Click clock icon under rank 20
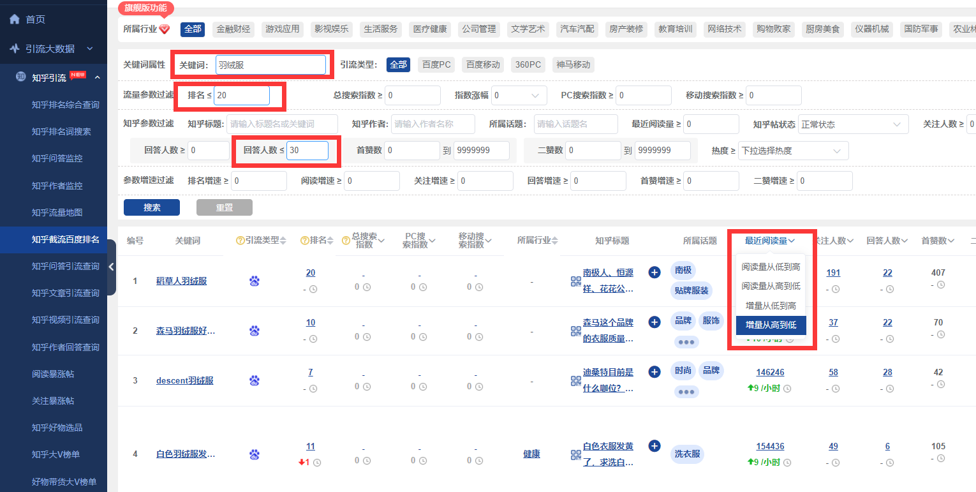The width and height of the screenshot is (976, 492). coord(313,289)
